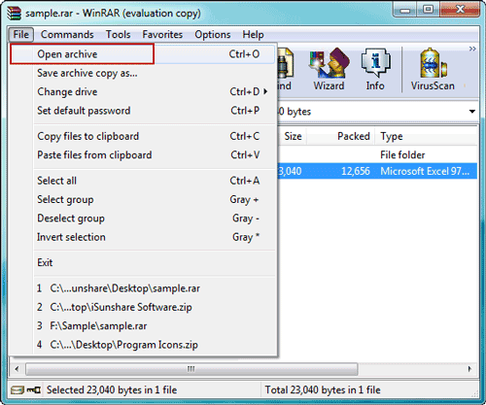Open the Favorites menu
486x405 pixels.
click(x=162, y=34)
